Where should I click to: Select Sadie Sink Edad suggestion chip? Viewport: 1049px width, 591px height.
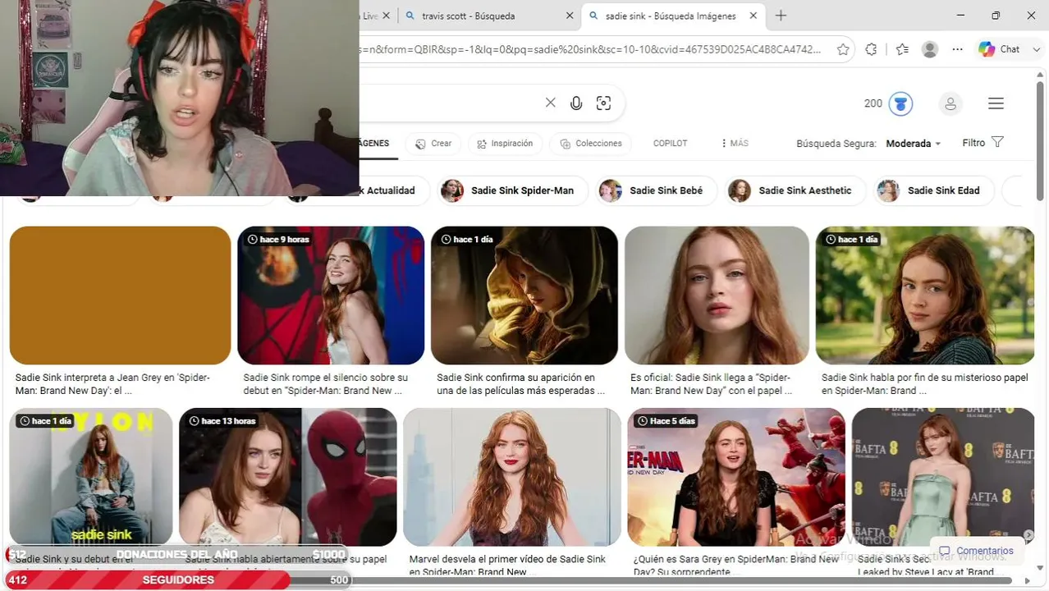pyautogui.click(x=933, y=190)
